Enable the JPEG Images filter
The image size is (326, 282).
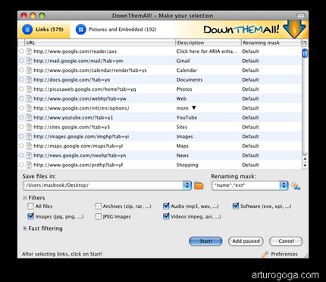[99, 216]
